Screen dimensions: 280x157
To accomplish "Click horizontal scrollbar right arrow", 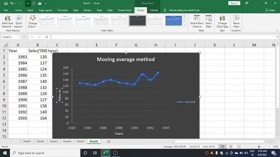I will click(x=274, y=141).
